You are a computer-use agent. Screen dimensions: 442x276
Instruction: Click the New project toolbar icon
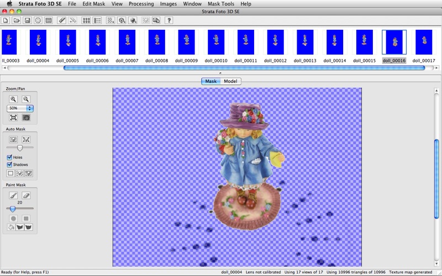[x=6, y=20]
